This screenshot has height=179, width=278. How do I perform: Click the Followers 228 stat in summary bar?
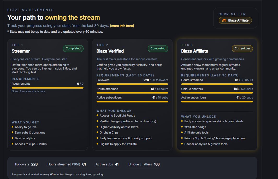pyautogui.click(x=26, y=164)
